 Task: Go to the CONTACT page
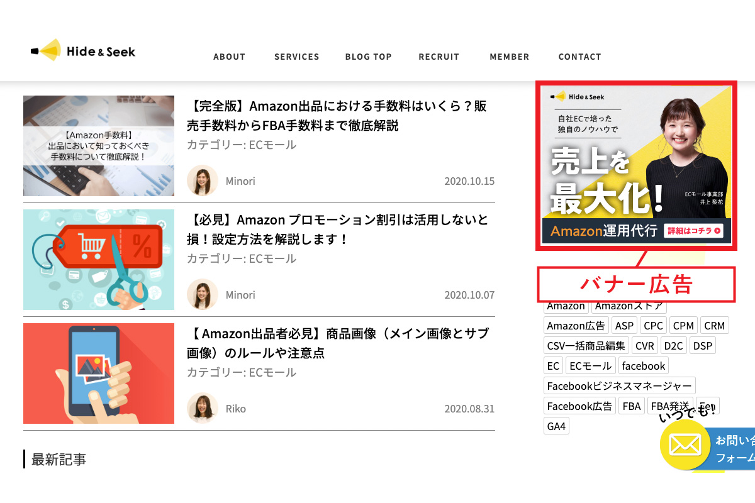point(580,57)
